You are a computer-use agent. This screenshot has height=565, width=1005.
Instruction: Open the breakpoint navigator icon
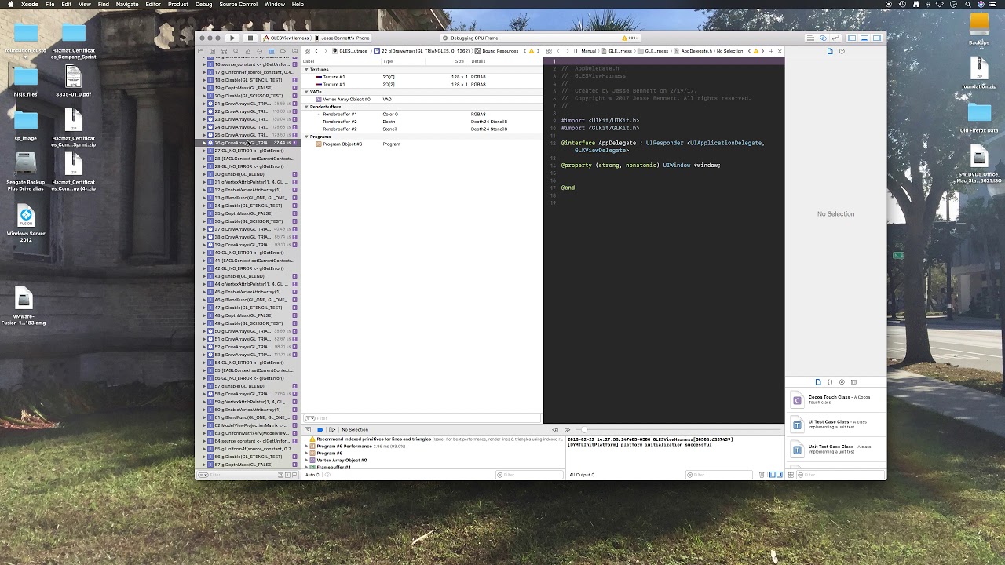(283, 51)
